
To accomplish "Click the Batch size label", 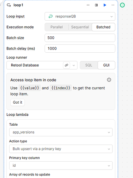I will click(15, 38).
